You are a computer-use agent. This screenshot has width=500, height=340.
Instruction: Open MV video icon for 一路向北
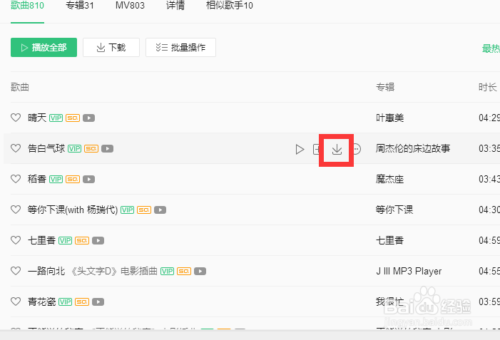pos(200,271)
